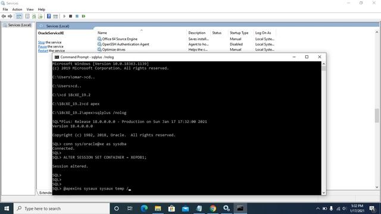Click the Restart Service toolbar button

[83, 16]
